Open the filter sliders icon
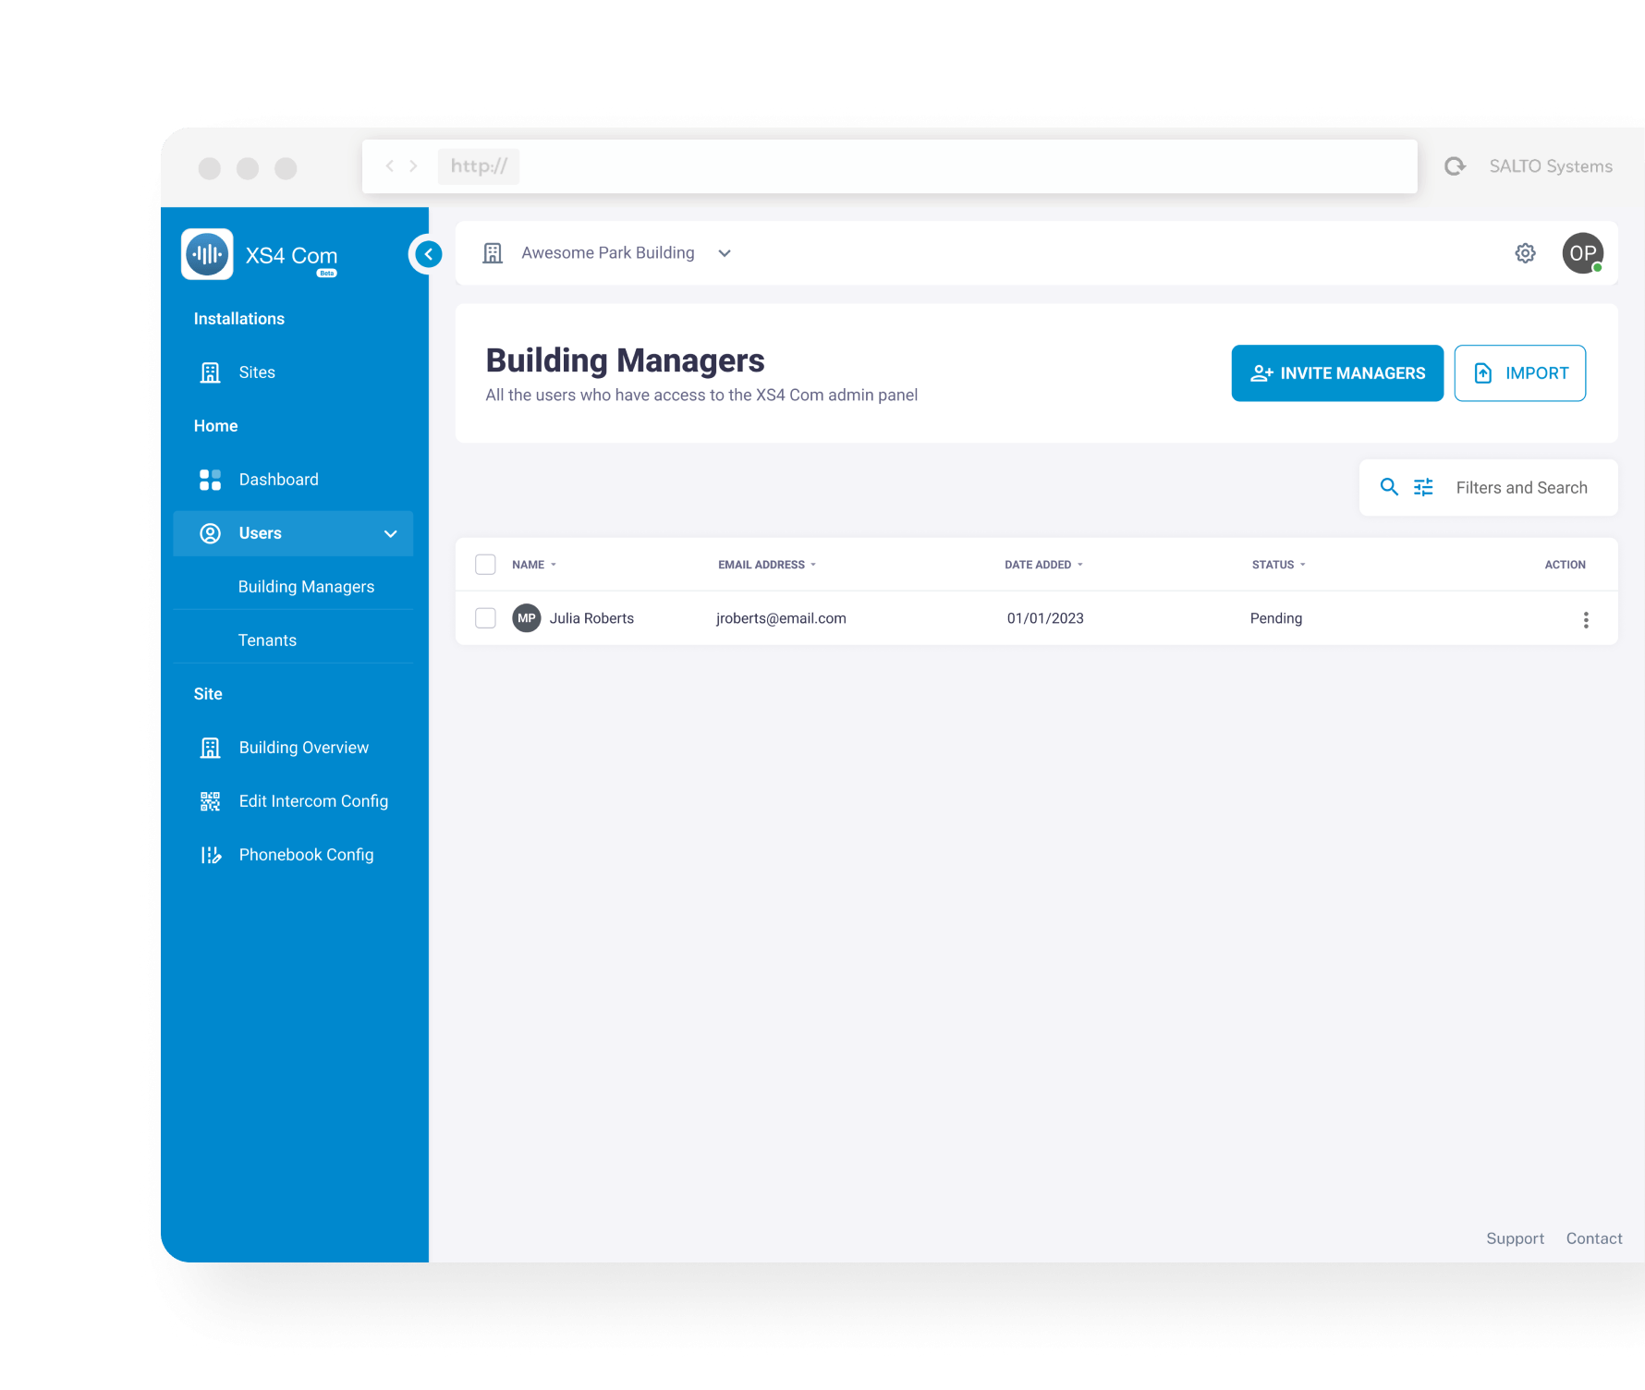The width and height of the screenshot is (1645, 1390). 1423,487
